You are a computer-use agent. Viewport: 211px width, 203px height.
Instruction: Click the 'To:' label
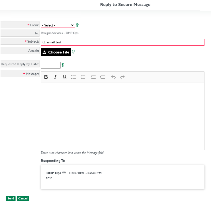coord(37,33)
